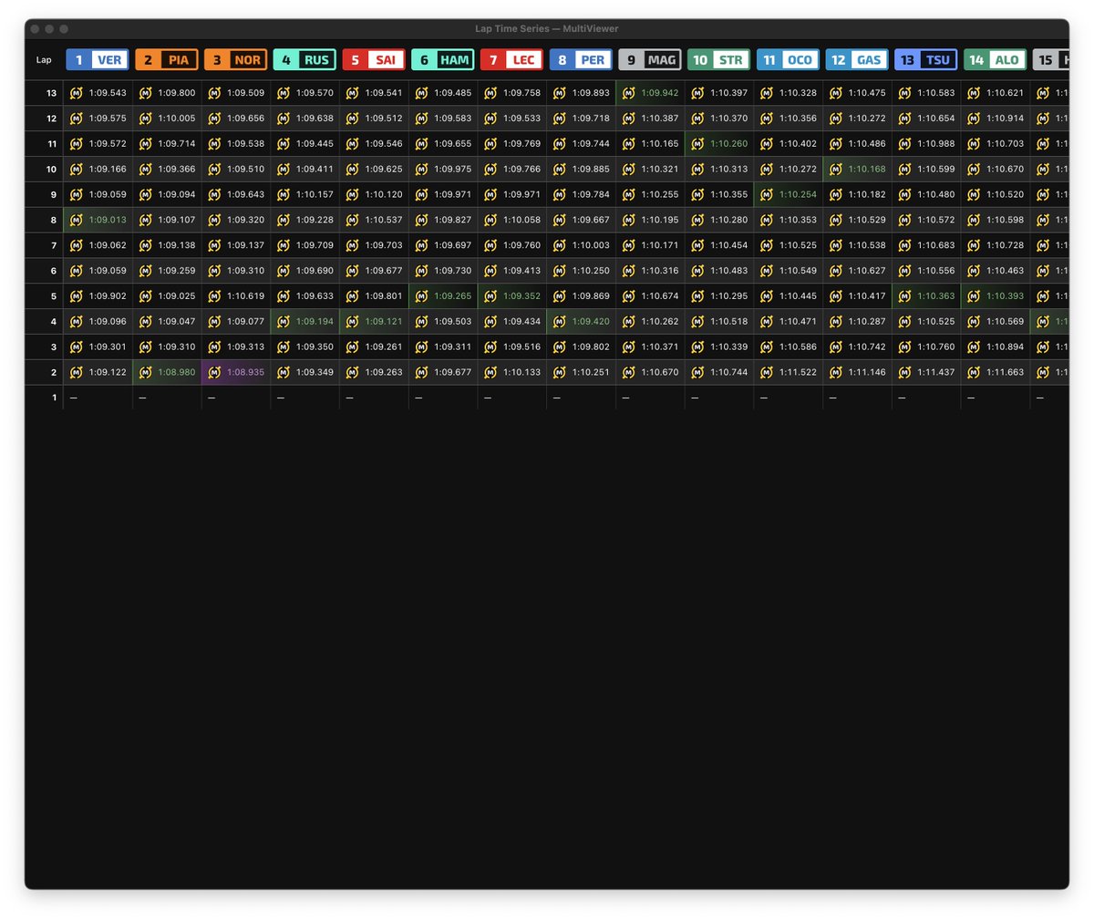
Task: Click the Lap column header
Action: [x=44, y=60]
